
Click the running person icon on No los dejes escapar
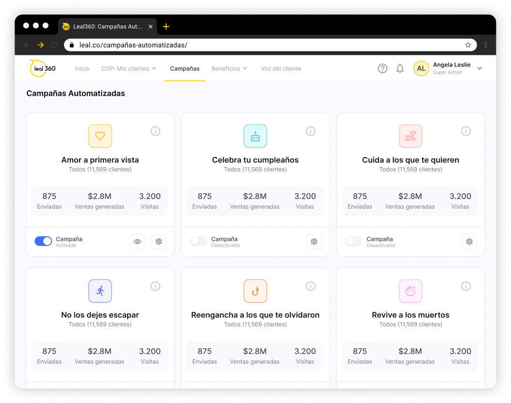pyautogui.click(x=100, y=291)
